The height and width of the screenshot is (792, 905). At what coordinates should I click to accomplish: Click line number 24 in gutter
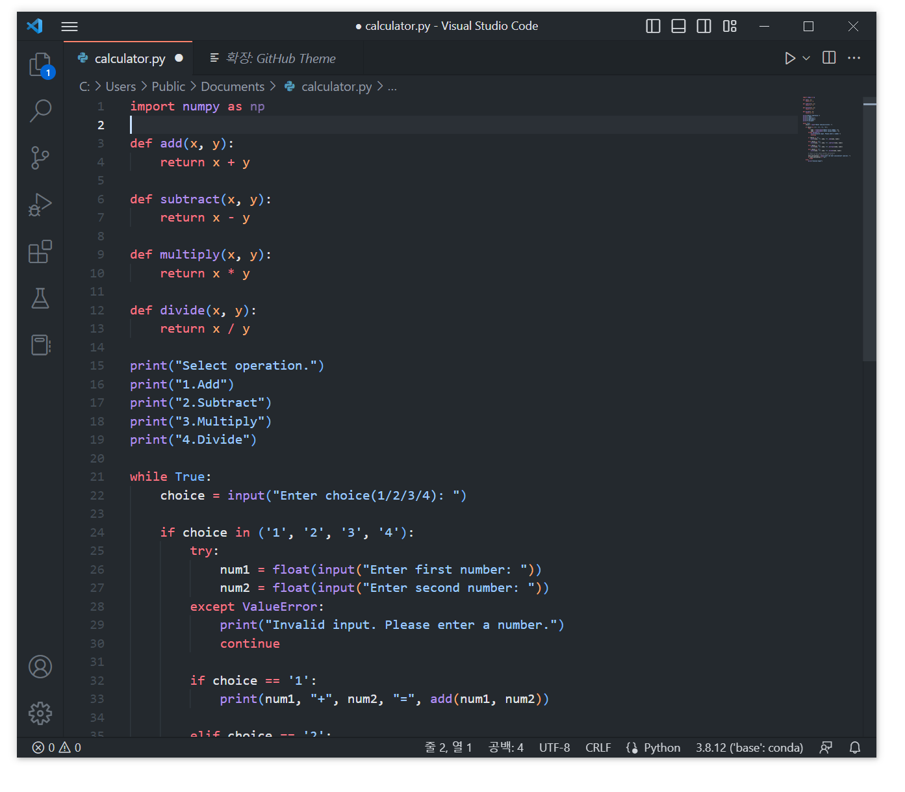pos(97,533)
